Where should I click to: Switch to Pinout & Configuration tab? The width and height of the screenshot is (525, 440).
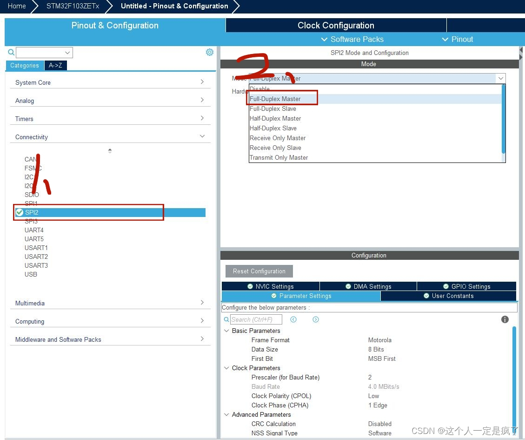tap(115, 26)
